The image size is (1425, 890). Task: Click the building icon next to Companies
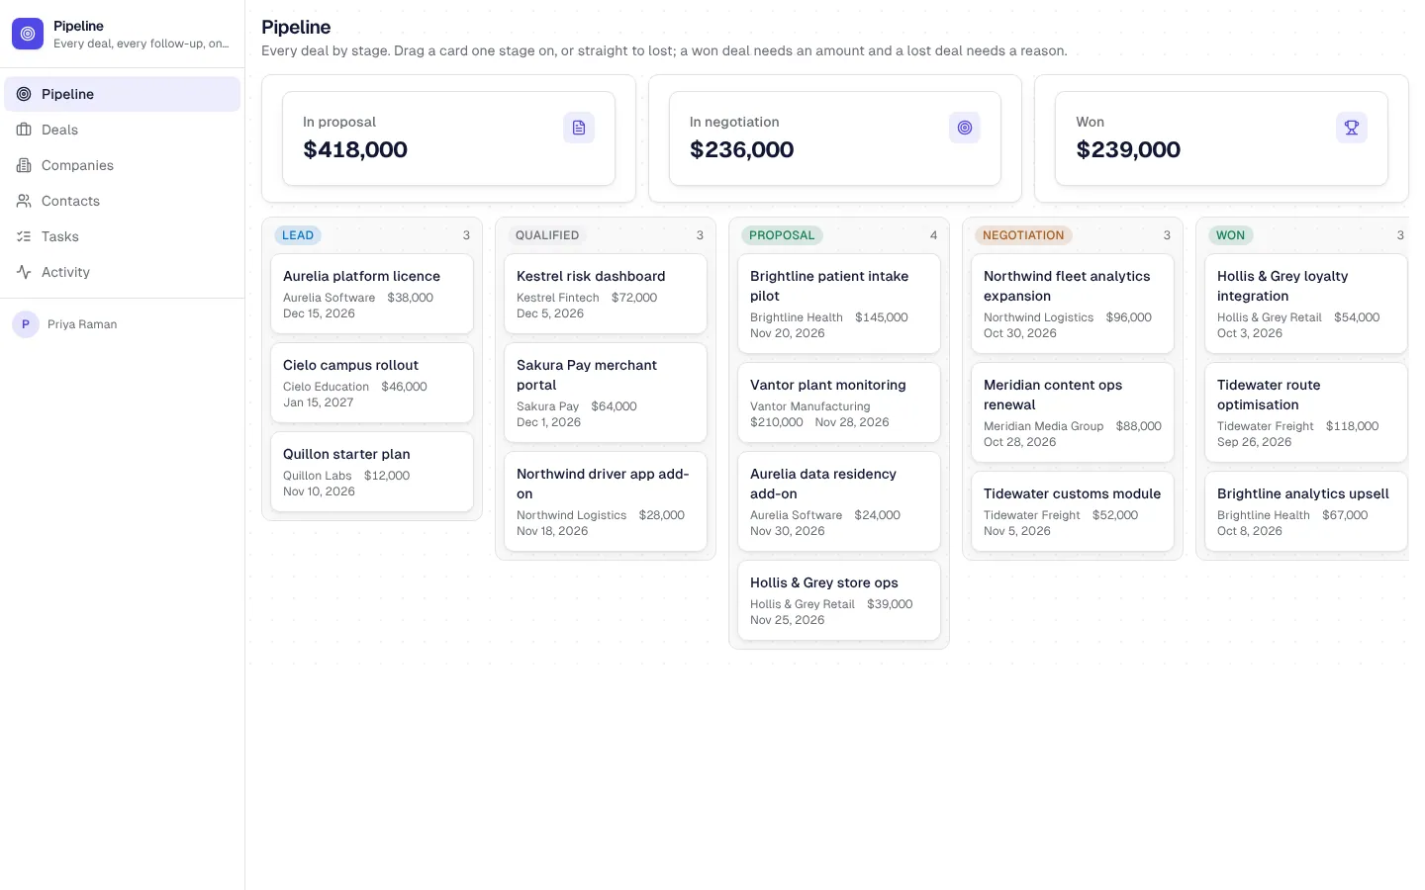24,165
